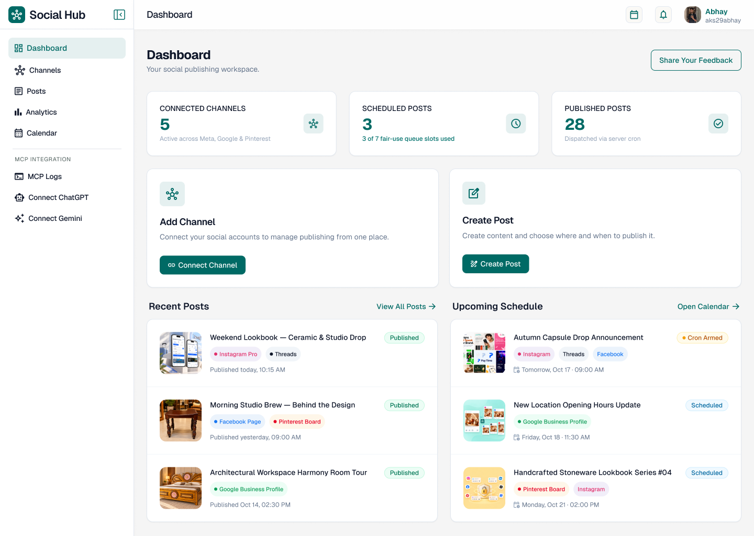Open New Location Opening Hours thumbnail
The height and width of the screenshot is (536, 754).
[484, 420]
